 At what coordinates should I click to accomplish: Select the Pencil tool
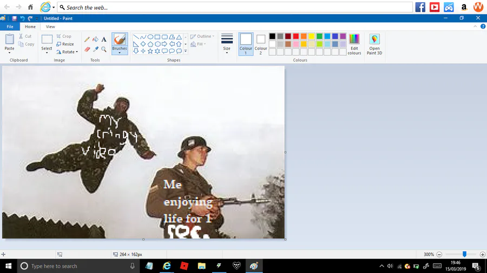pos(87,39)
